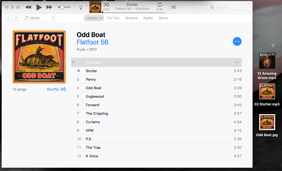Toggle the repeat icon in player display
Image resolution: width=282 pixels, height=171 pixels.
click(160, 4)
